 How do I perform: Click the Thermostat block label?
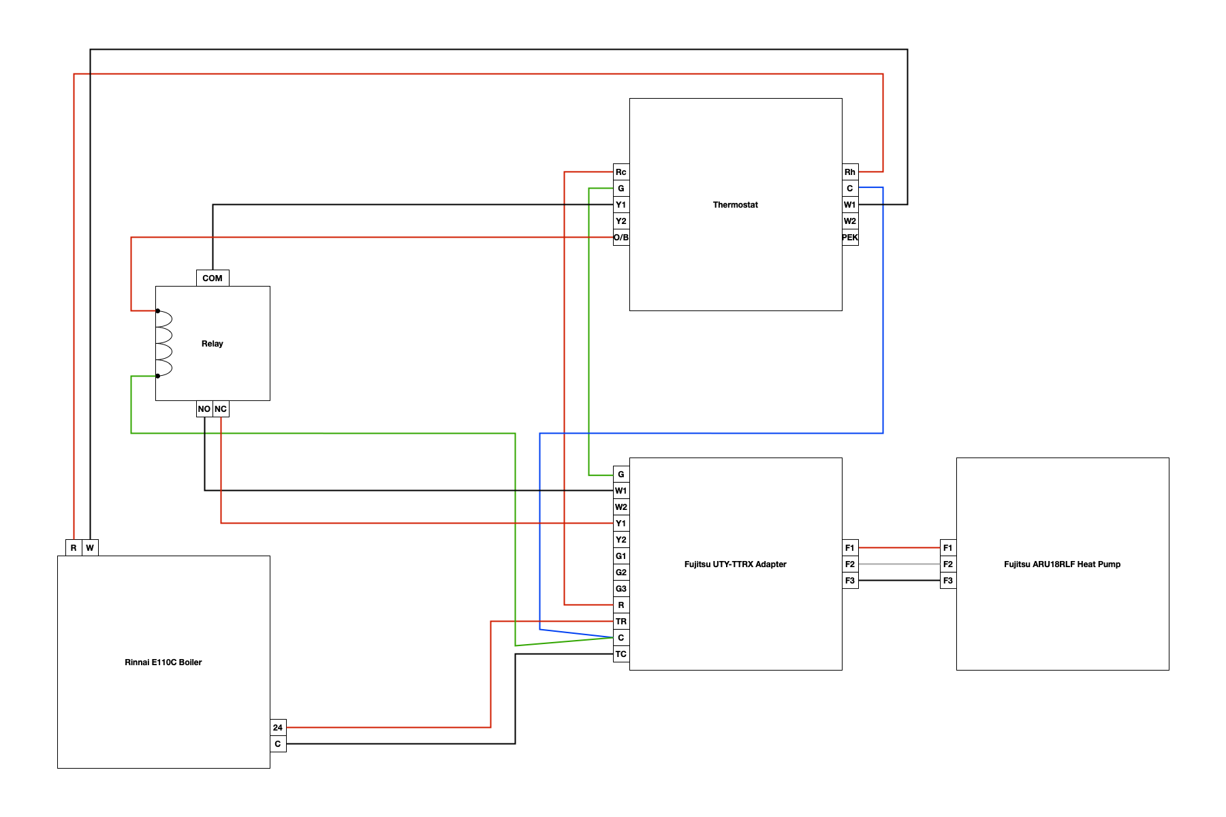736,205
